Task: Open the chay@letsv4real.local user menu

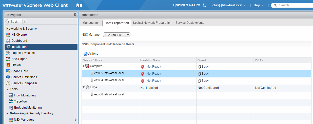Action: [x=229, y=5]
